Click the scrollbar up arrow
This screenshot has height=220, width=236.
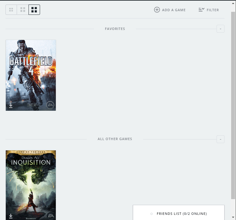tap(233, 3)
